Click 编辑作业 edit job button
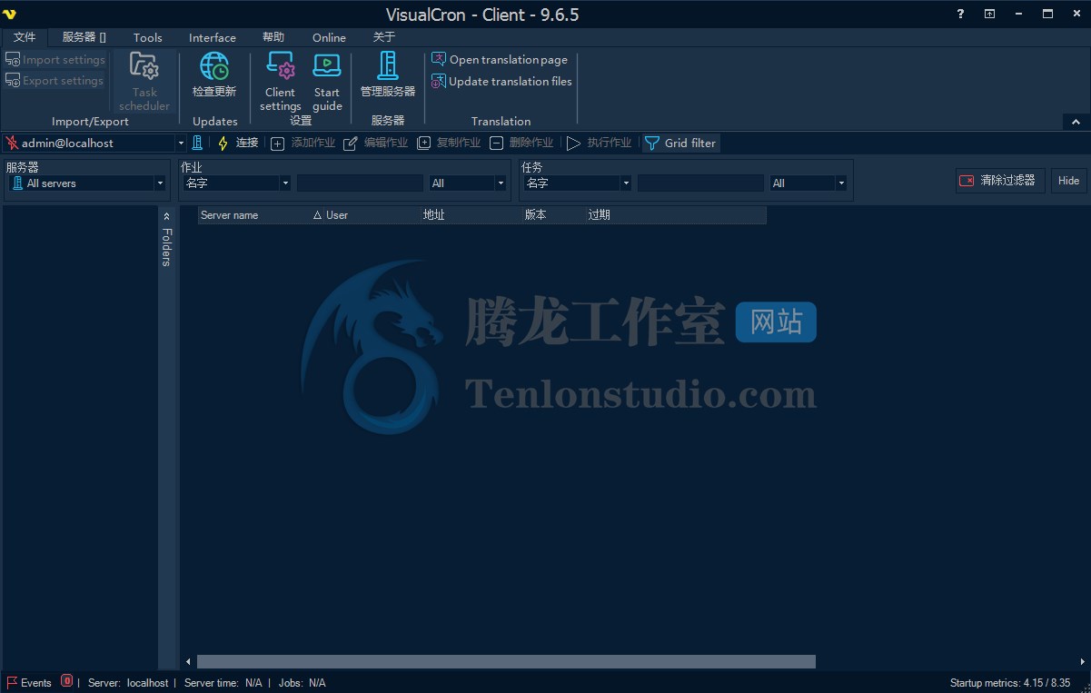The height and width of the screenshot is (693, 1091). (376, 143)
